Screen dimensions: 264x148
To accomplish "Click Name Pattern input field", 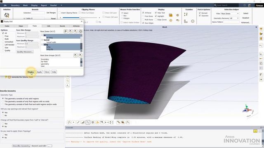I will [231, 22].
